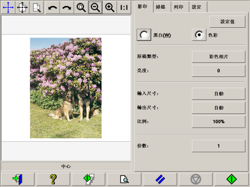Open the 列印 tab
250x187 pixels.
point(180,7)
